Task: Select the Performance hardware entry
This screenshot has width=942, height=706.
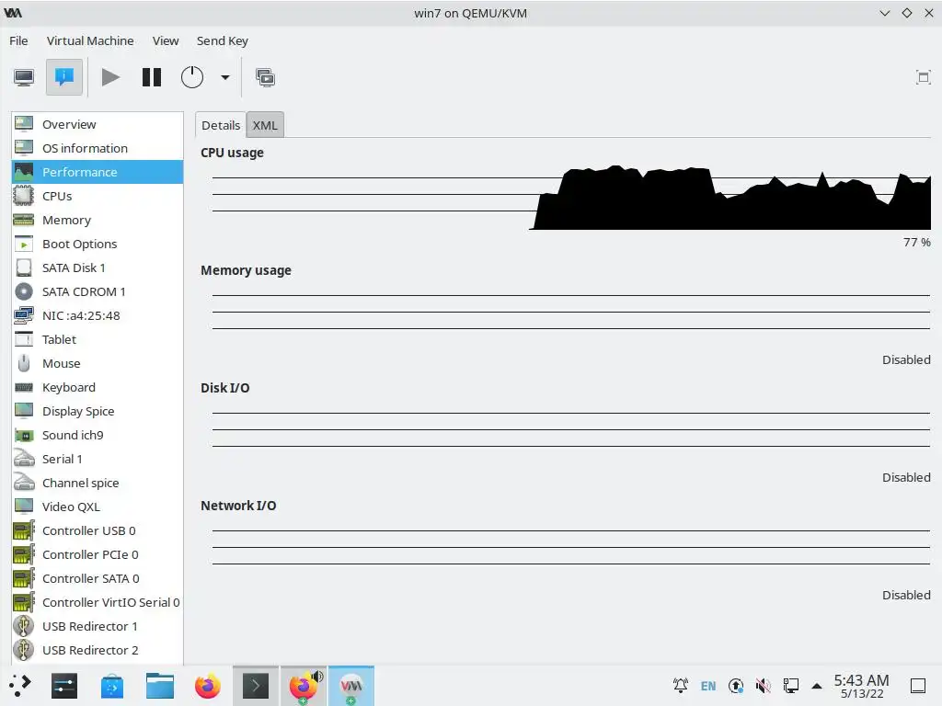Action: pyautogui.click(x=98, y=172)
